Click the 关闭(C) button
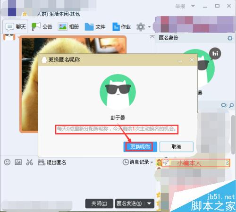236x212 pixels. (x=99, y=204)
